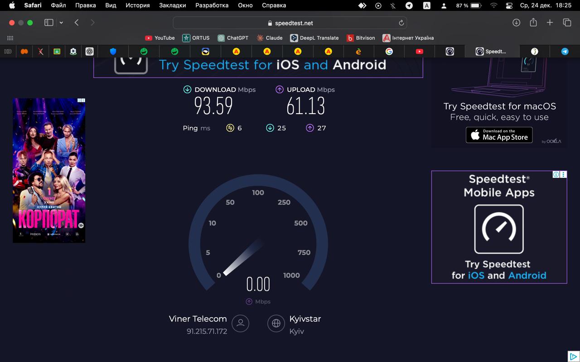Open a new tab with plus icon
Viewport: 580px width, 362px height.
tap(550, 23)
